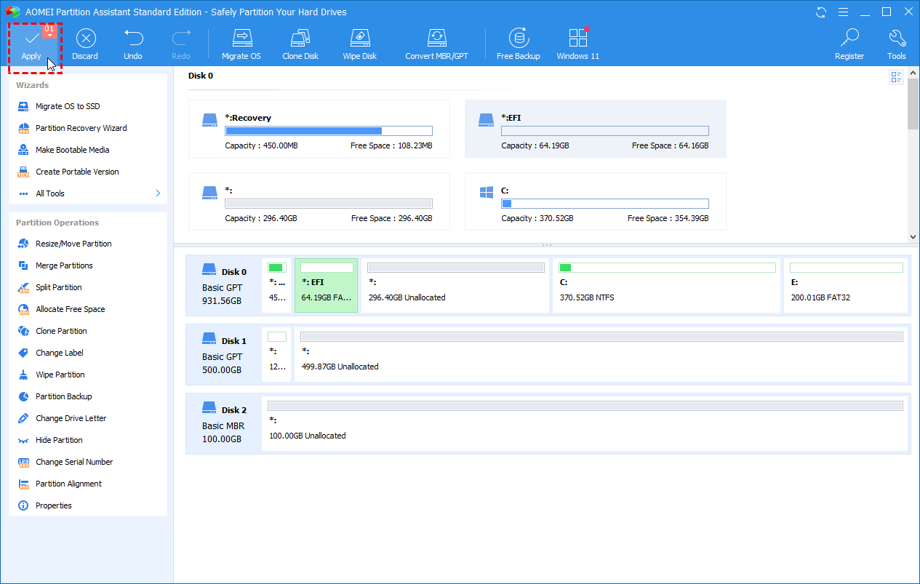Select Disk 2 header in disk map
This screenshot has width=920, height=584.
(224, 423)
